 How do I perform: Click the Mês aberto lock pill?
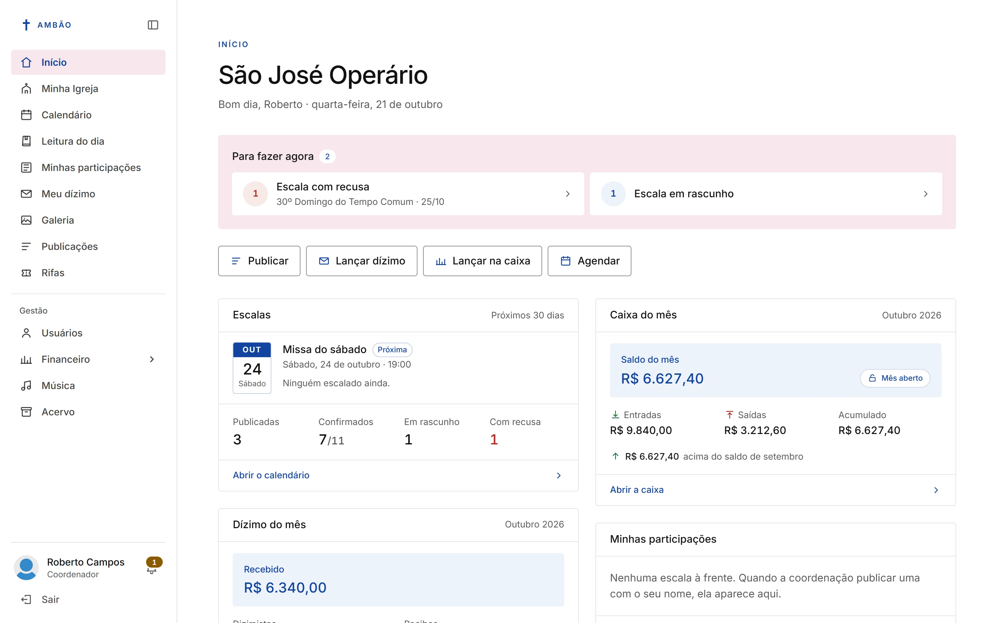click(895, 378)
